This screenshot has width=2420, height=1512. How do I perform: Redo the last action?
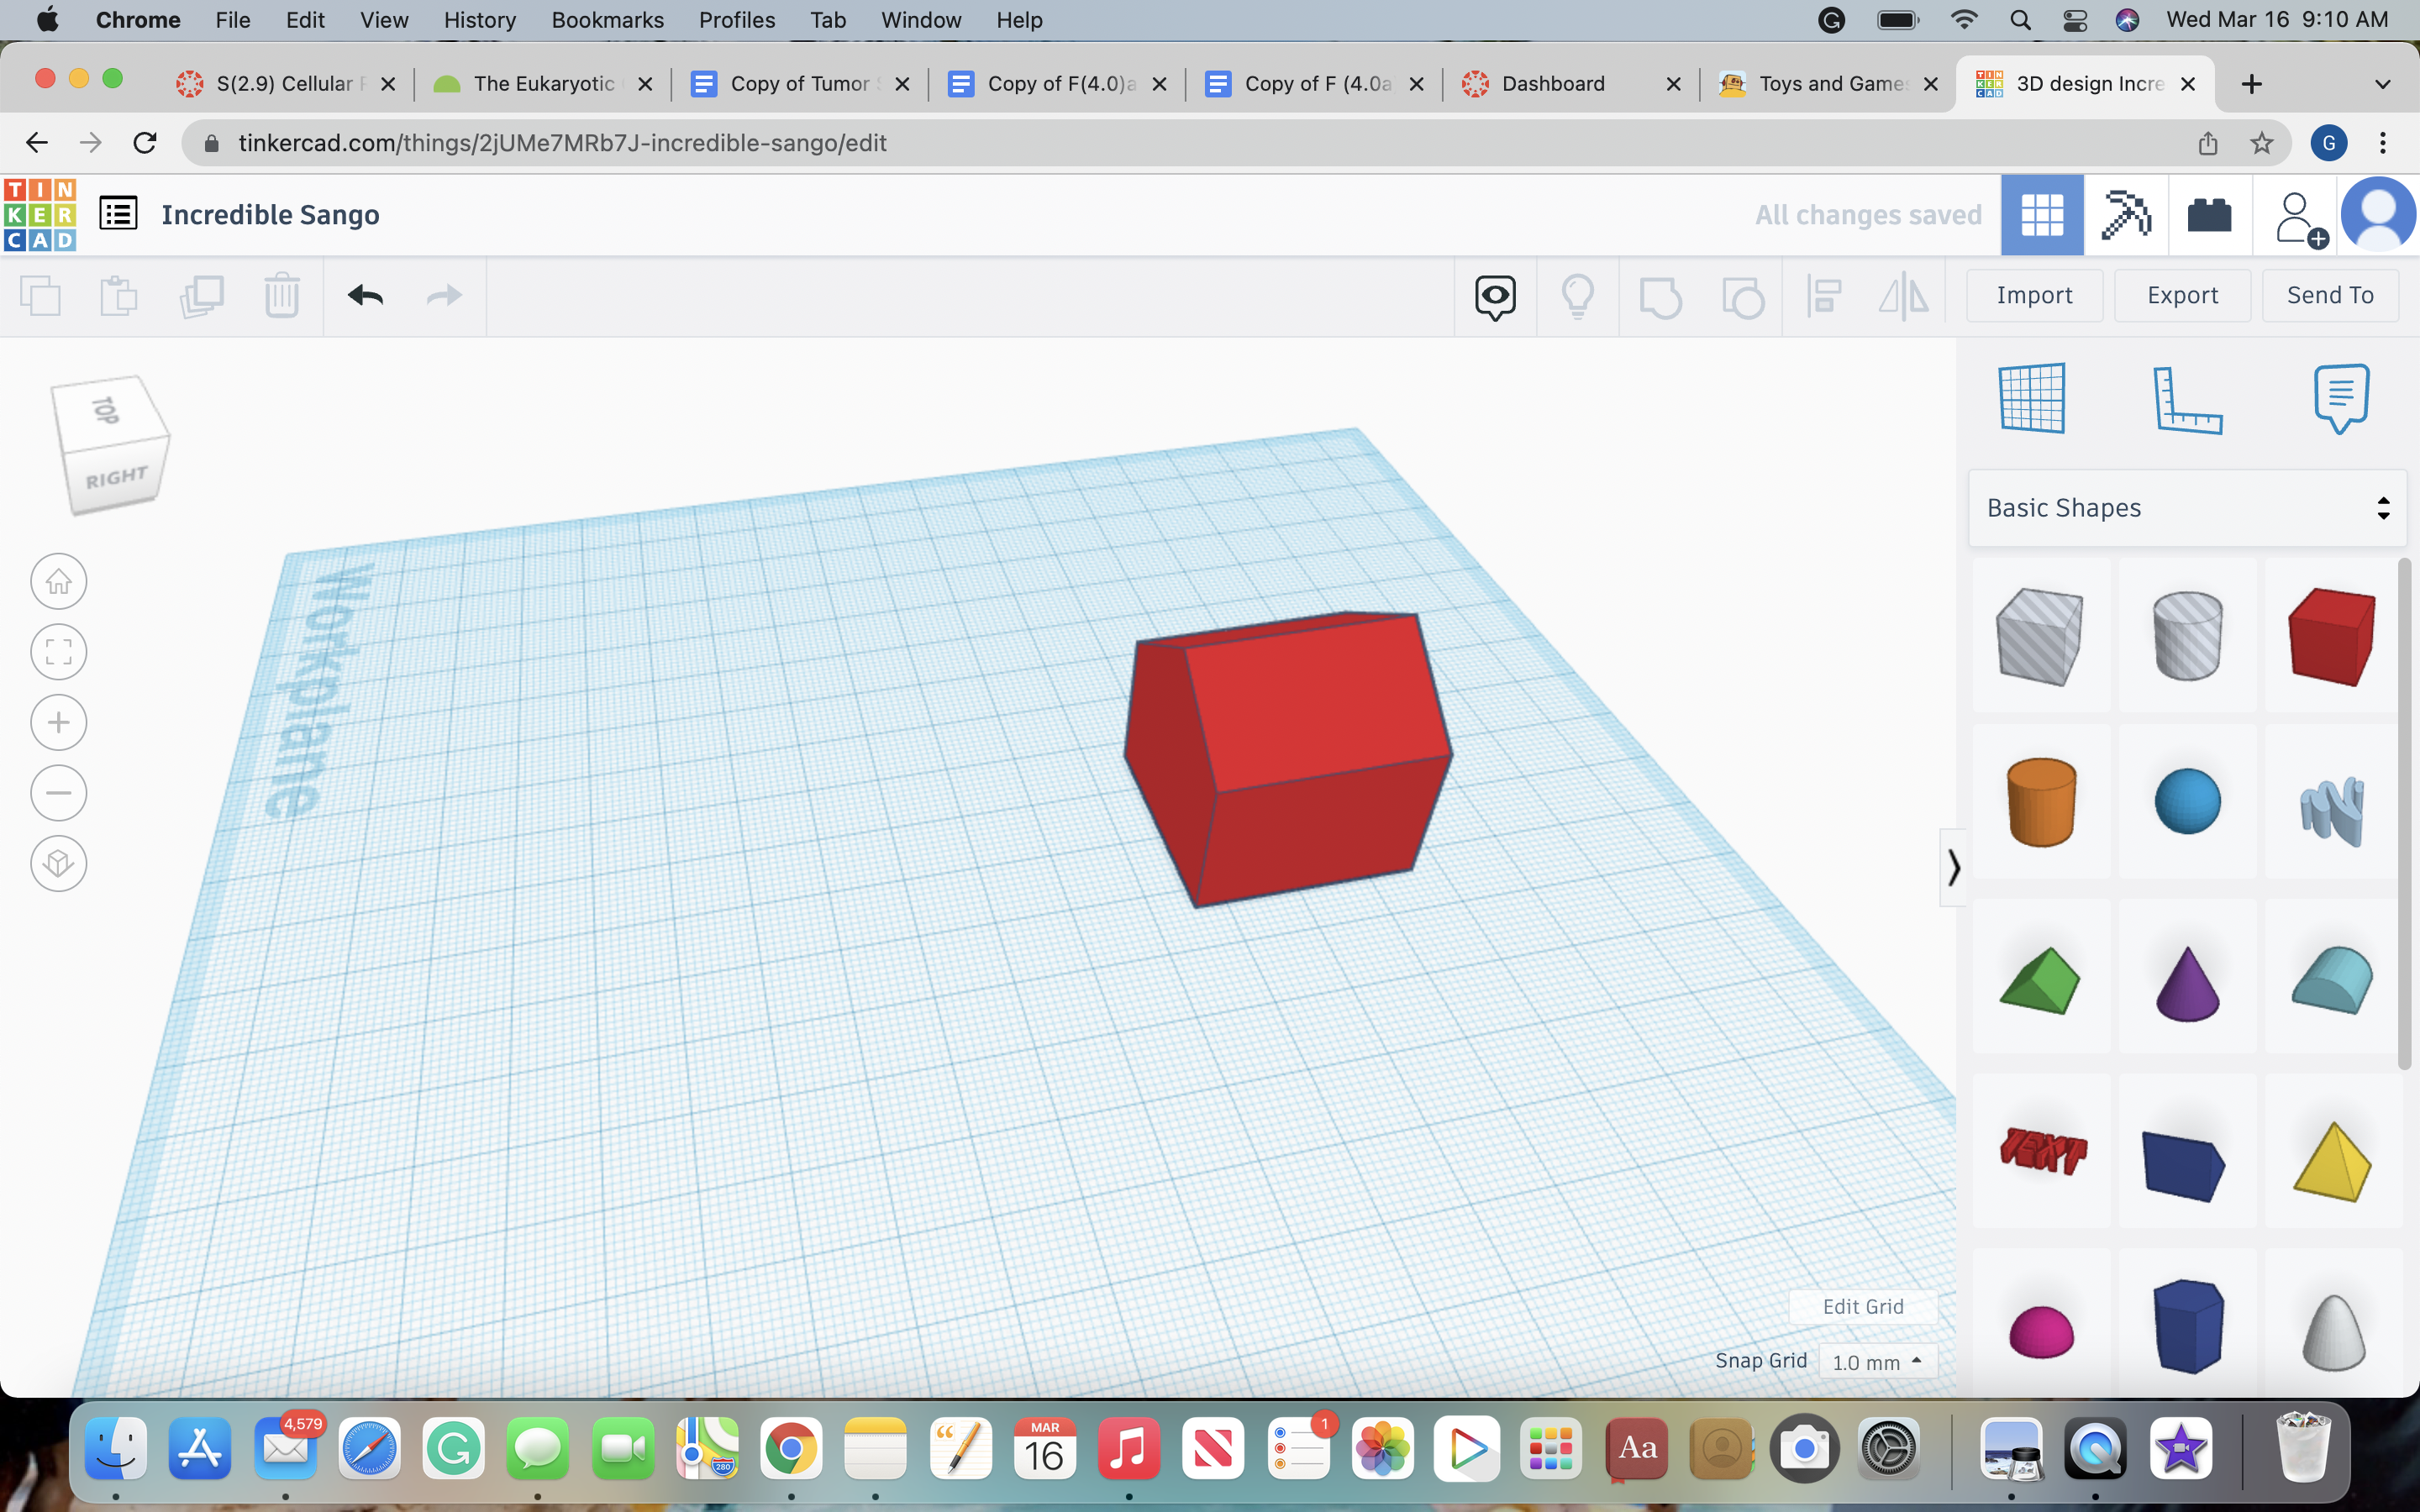tap(444, 295)
